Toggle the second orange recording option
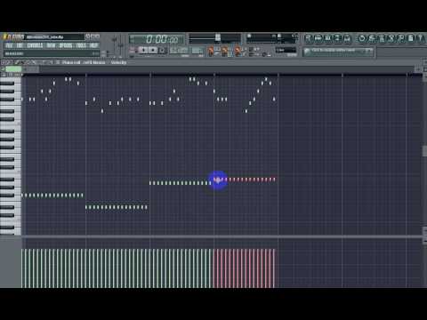 [224, 52]
